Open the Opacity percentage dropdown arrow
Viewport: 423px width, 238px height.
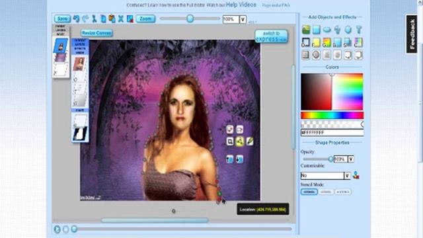[x=351, y=159]
